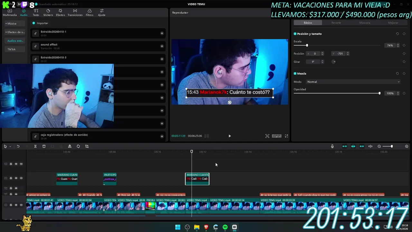Delete the selected clip with trash icon
412x232 pixels.
tap(44, 146)
